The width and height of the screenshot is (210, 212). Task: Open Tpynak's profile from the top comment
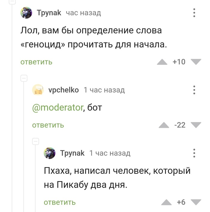[49, 13]
